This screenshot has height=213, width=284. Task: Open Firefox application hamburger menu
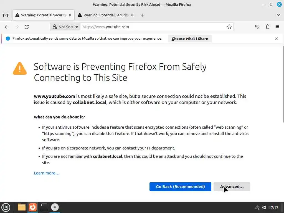(x=277, y=27)
